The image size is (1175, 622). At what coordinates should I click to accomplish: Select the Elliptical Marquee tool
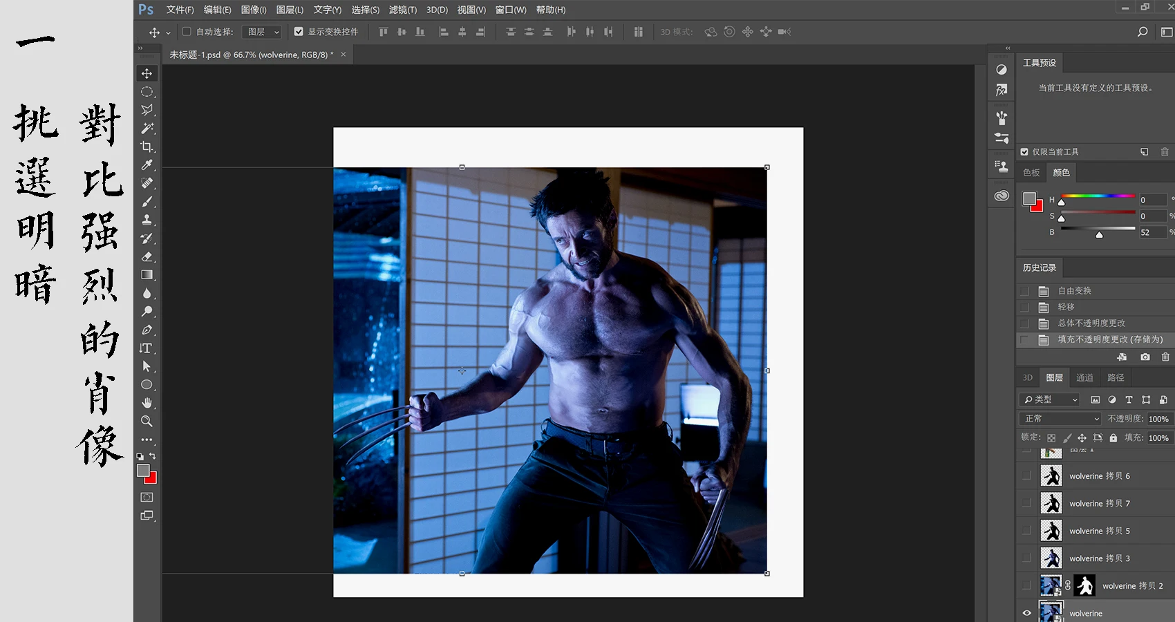click(x=147, y=92)
